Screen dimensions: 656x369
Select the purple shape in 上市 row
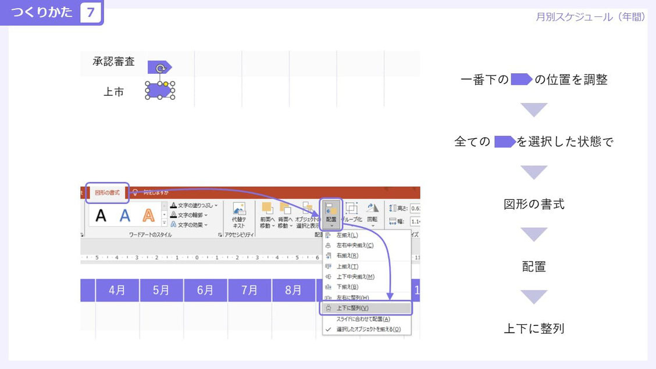(159, 91)
